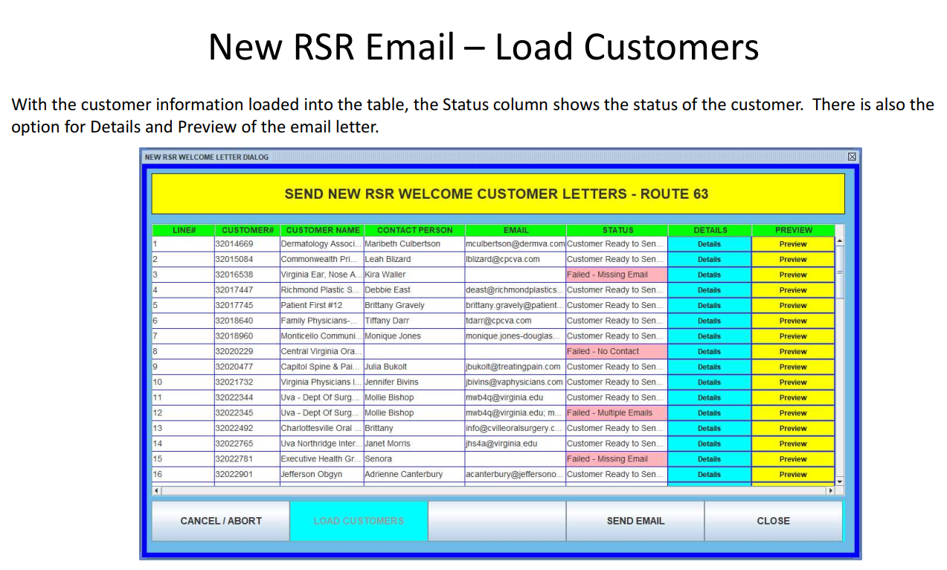This screenshot has height=570, width=947.
Task: Select contact Adrienne Canterbury
Action: click(414, 474)
